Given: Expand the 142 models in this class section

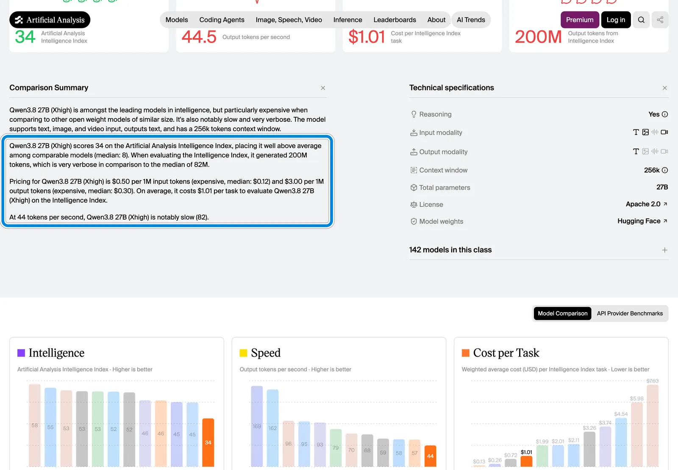Looking at the screenshot, I should pyautogui.click(x=665, y=250).
